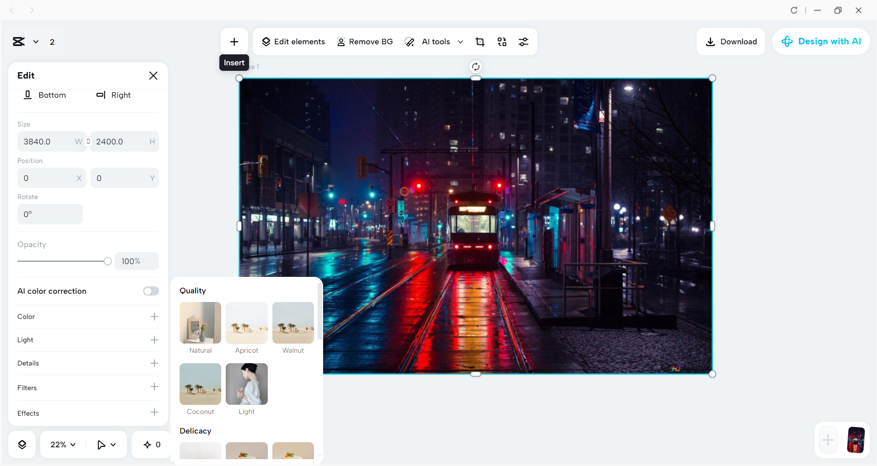Click the Design with AI button

point(821,41)
